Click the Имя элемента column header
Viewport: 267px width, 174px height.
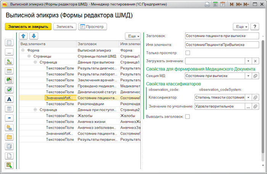tap(130, 44)
